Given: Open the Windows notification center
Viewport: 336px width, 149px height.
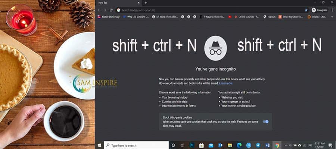Looking at the screenshot, I should [330, 145].
